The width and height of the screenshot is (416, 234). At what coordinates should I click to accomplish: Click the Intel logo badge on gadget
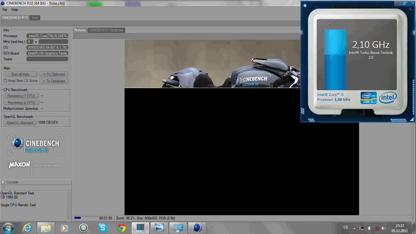[388, 97]
